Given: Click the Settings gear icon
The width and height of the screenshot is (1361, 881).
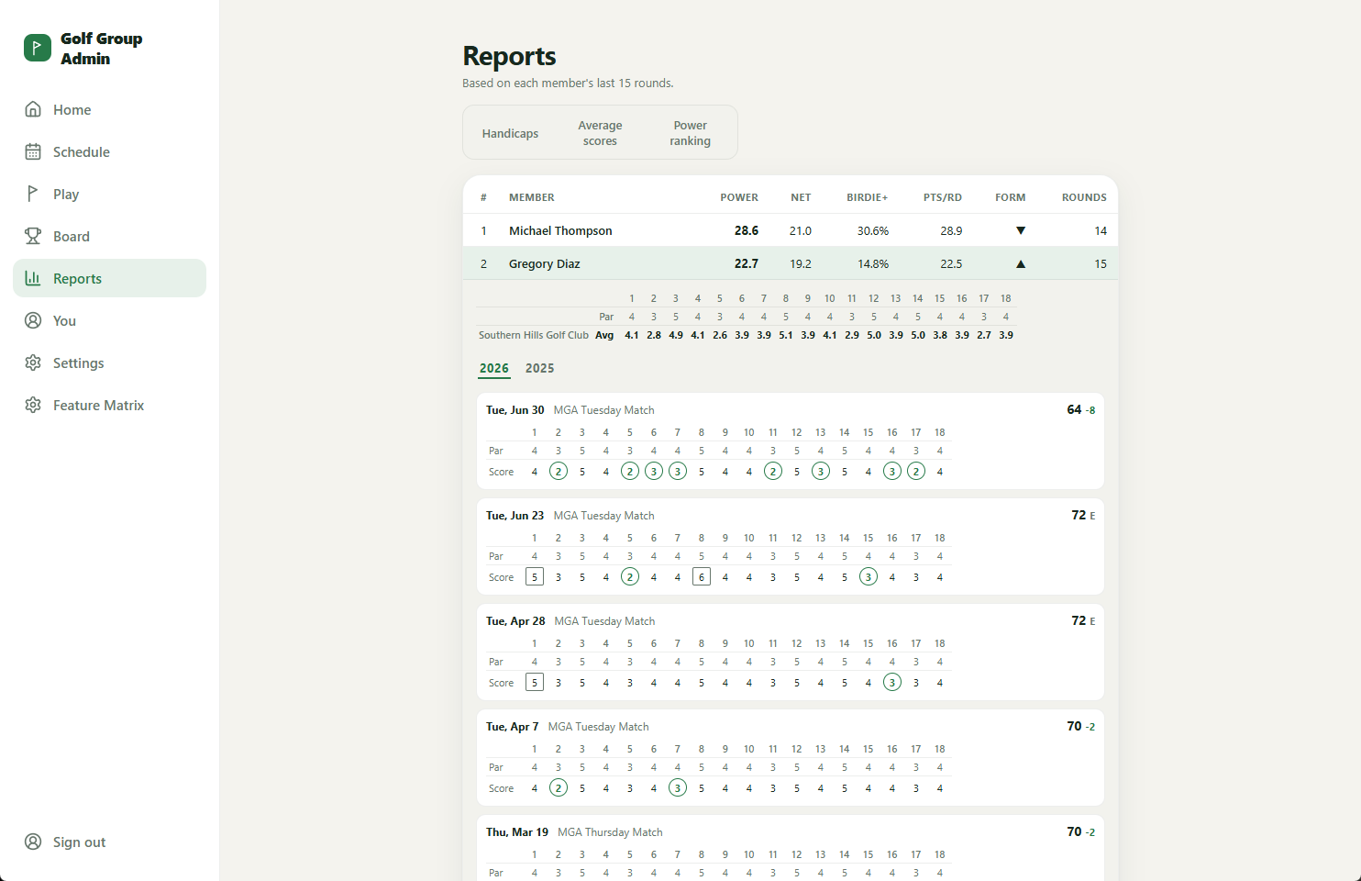Looking at the screenshot, I should (x=33, y=362).
